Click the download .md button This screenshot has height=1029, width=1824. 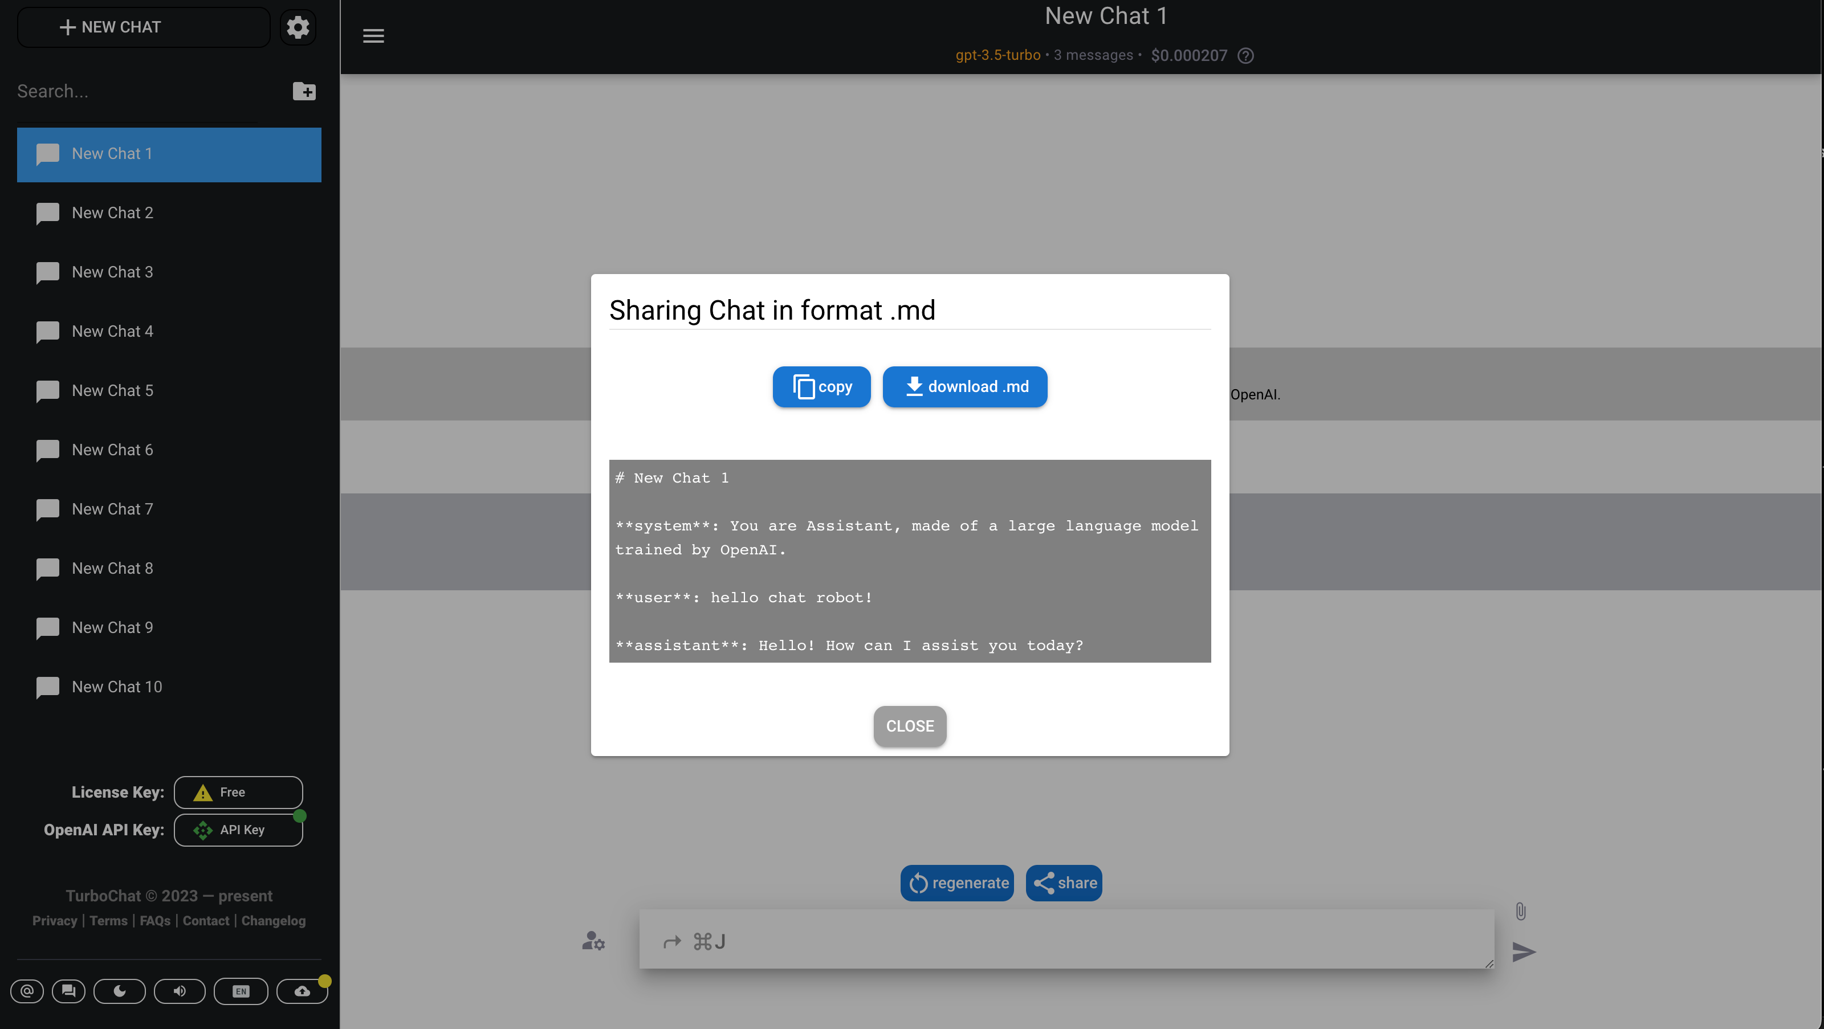tap(964, 386)
